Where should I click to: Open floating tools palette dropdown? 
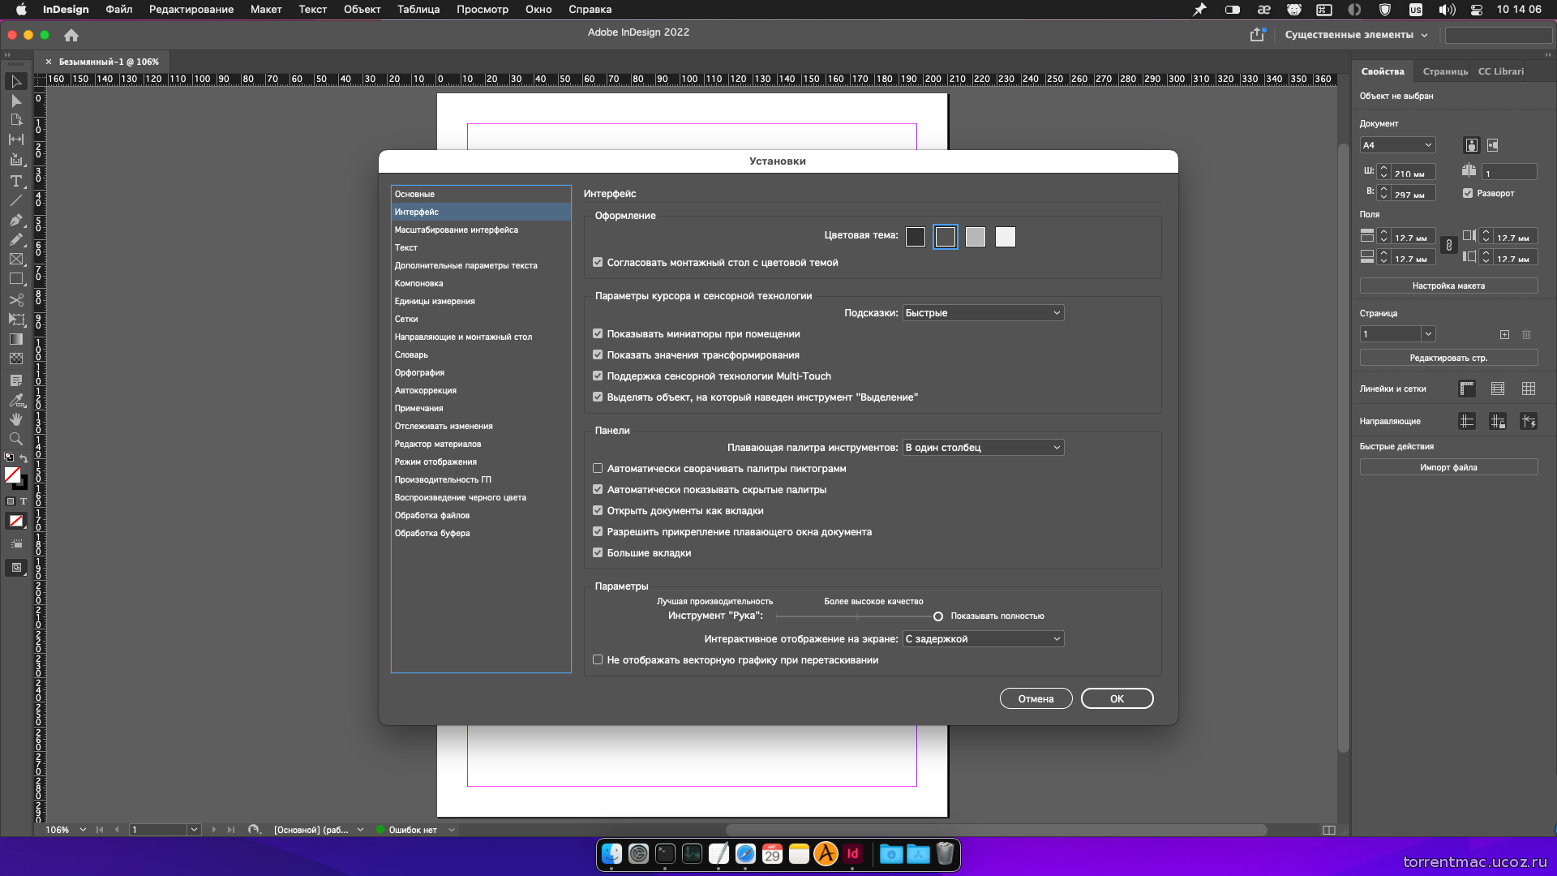pos(983,448)
